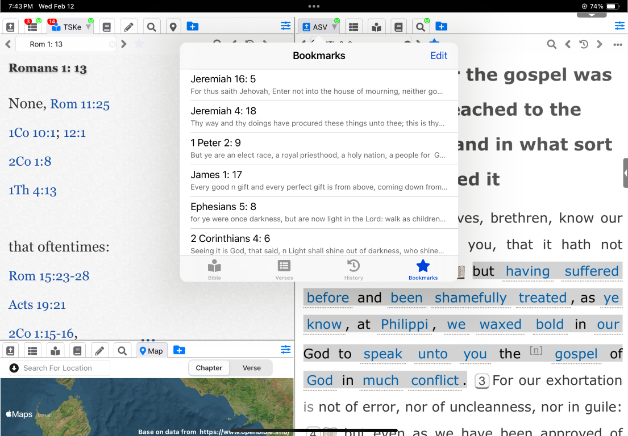Select the Chapter segment in map pane
Screen dimensions: 628x436
[x=209, y=368]
